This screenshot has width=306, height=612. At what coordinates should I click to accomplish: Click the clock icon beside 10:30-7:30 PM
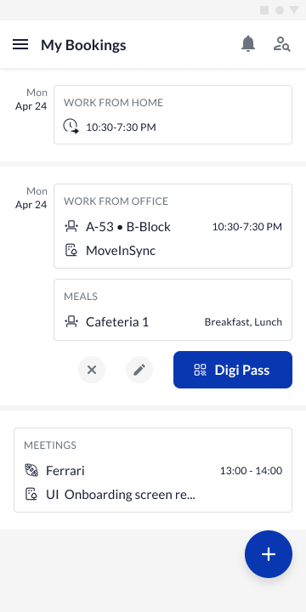pos(71,127)
